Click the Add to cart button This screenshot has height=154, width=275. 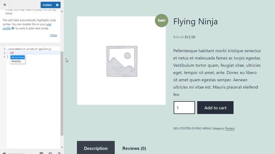coord(215,107)
